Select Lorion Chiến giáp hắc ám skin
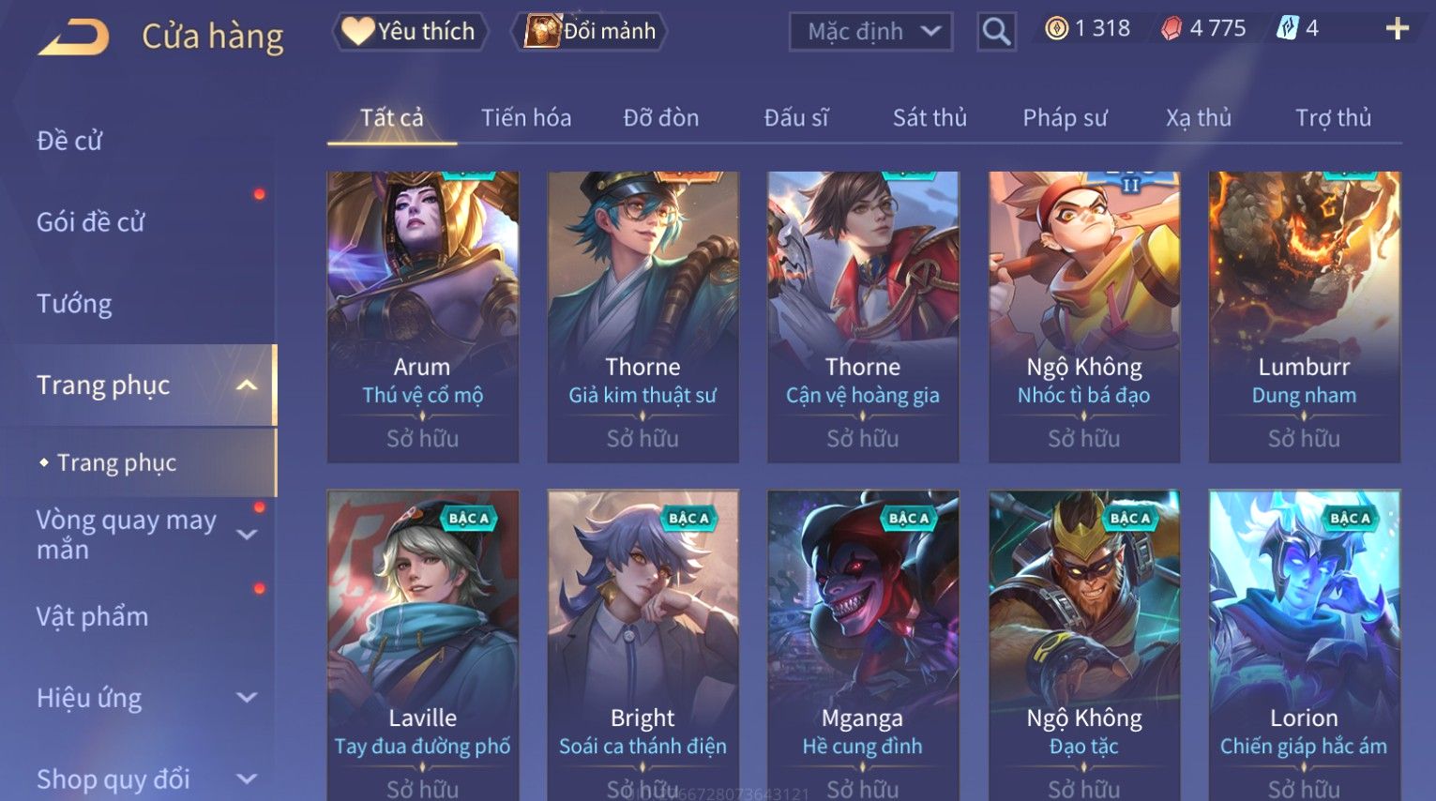 pos(1304,645)
